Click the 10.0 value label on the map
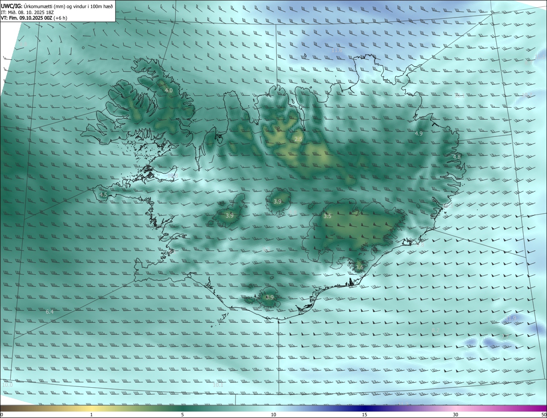 (x=7, y=385)
